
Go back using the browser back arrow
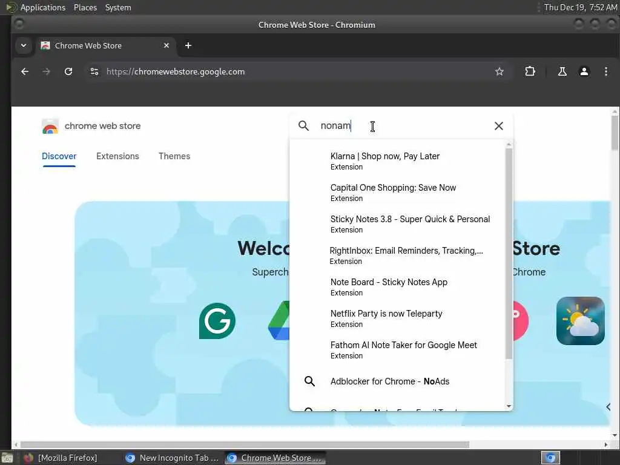point(25,71)
